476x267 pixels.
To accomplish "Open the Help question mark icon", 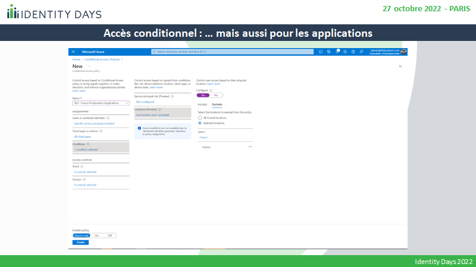I will (x=353, y=52).
